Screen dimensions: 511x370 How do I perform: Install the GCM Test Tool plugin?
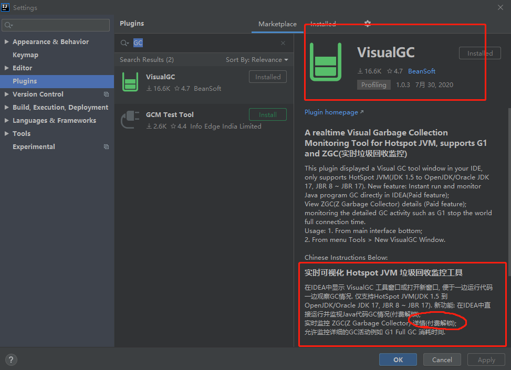268,114
